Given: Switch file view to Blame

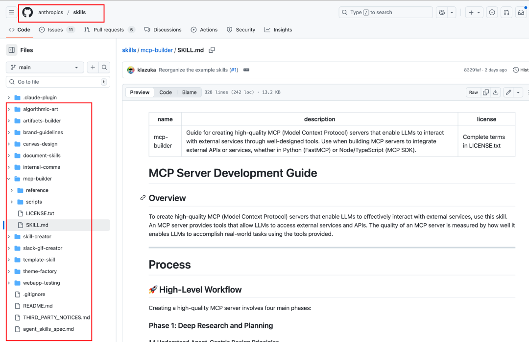Looking at the screenshot, I should click(x=189, y=92).
